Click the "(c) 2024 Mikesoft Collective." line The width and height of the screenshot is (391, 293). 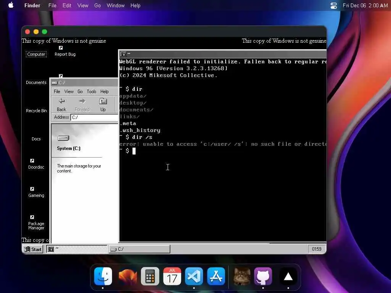point(168,75)
